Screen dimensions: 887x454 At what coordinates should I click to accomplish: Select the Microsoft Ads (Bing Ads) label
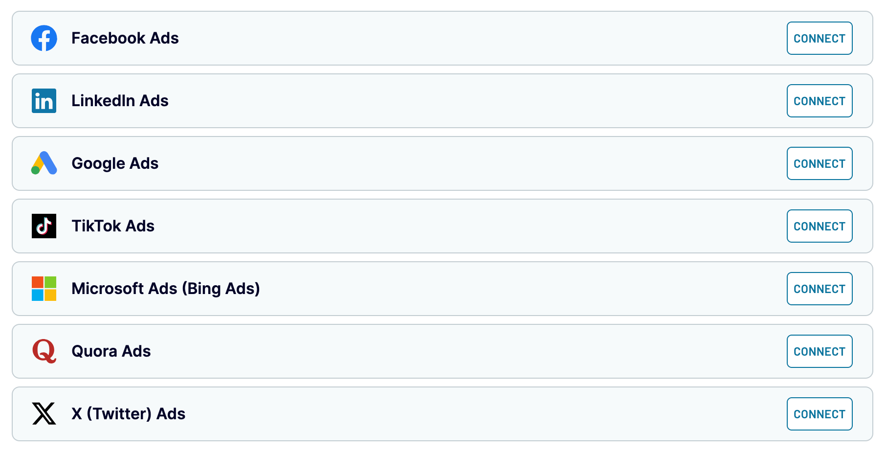click(x=166, y=289)
